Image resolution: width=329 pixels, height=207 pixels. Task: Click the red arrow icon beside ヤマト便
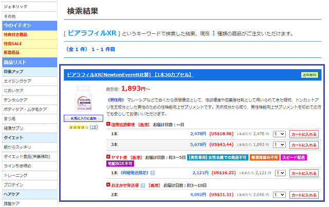tap(108, 157)
